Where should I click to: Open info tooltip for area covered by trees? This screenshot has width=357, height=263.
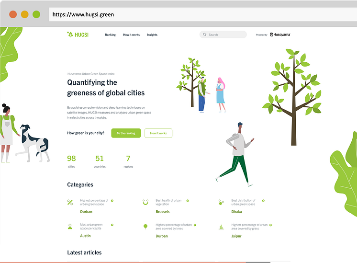point(195,225)
